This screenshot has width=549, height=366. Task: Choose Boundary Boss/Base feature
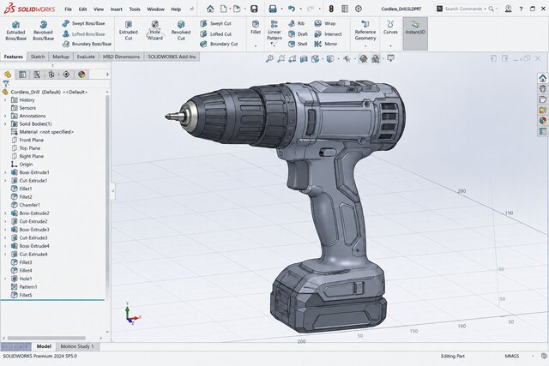click(x=87, y=44)
